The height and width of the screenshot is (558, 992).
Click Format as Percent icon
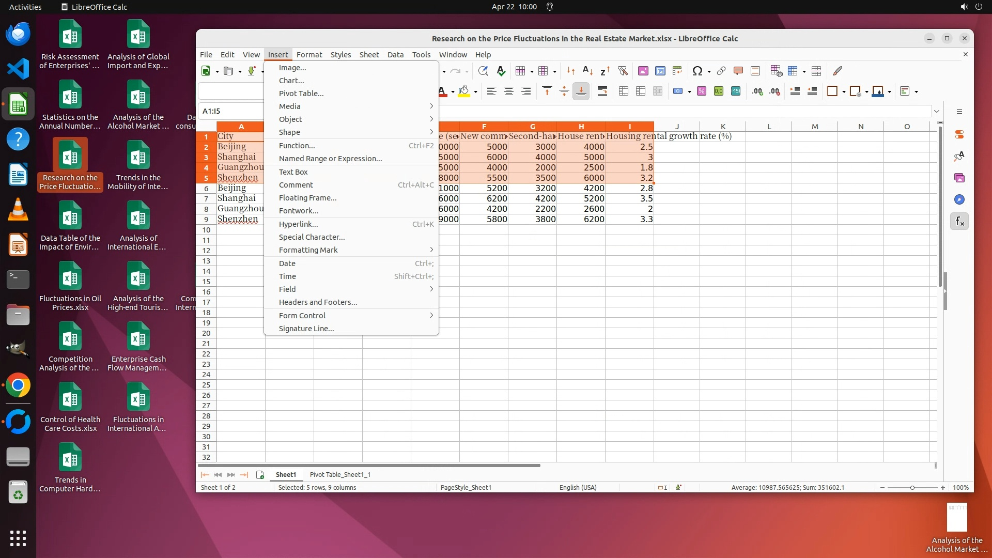click(x=701, y=91)
